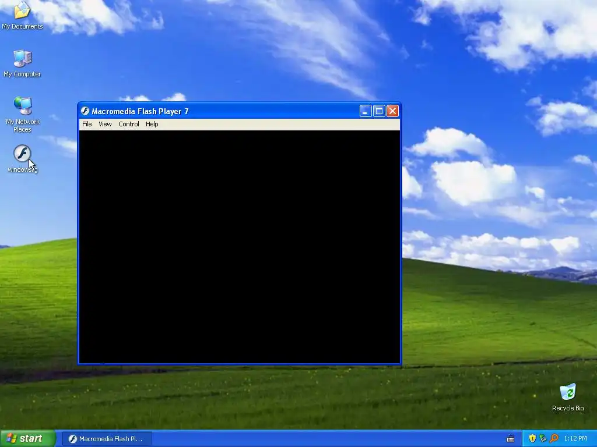This screenshot has height=447, width=597.
Task: Minimize the Macromedia Flash Player window
Action: 365,111
